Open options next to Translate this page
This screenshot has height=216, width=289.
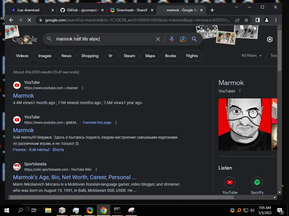(x=116, y=123)
